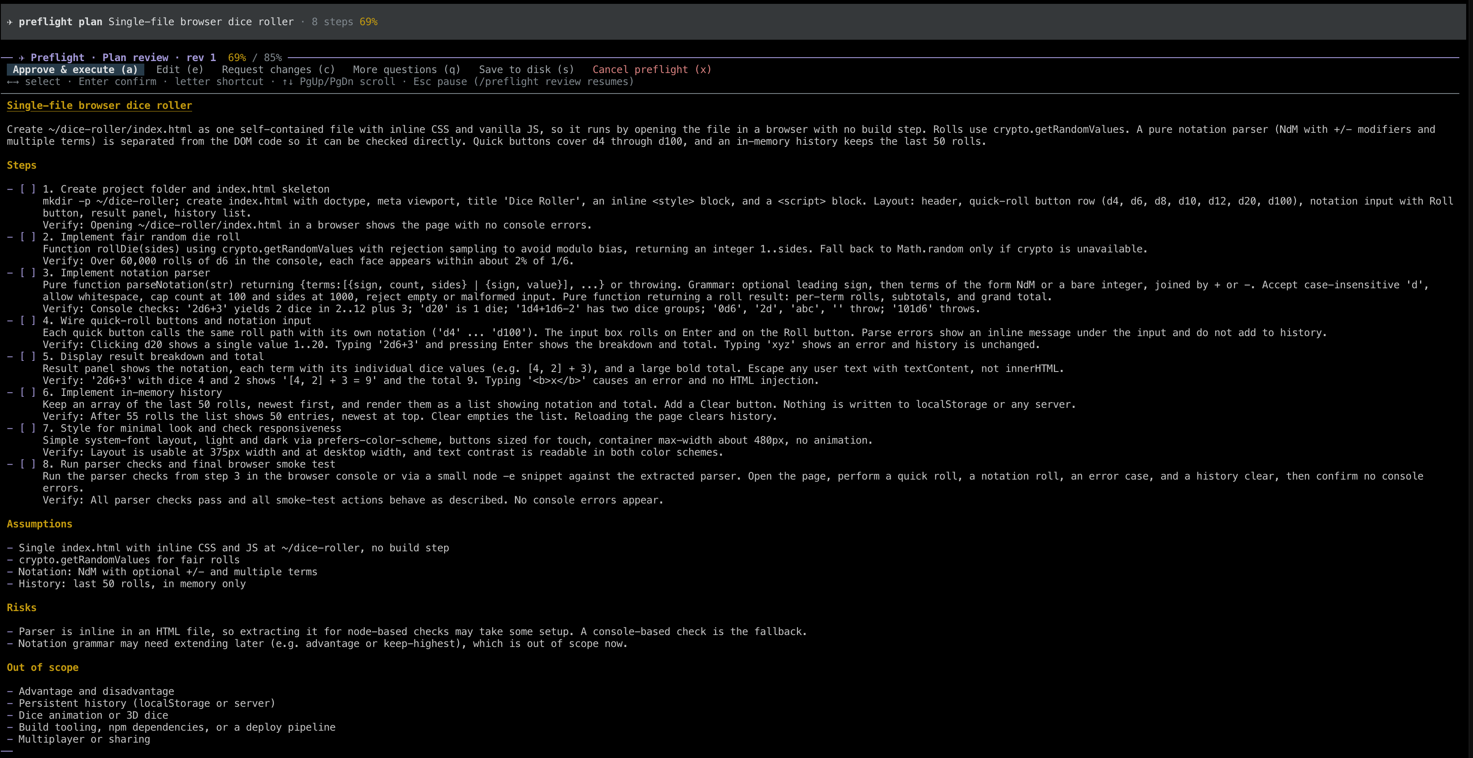The image size is (1473, 758).
Task: Toggle checkbox for step 2 fair random die roll
Action: point(27,237)
